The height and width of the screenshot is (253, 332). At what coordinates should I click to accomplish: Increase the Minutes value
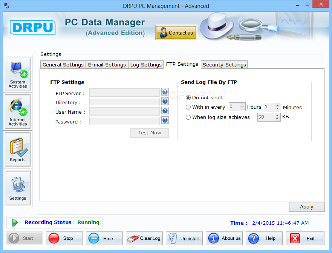click(278, 105)
